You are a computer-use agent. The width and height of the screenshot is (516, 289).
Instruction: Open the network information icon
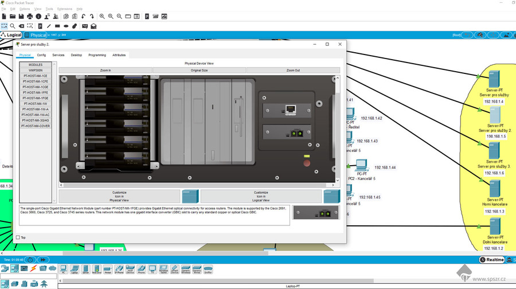point(38,16)
